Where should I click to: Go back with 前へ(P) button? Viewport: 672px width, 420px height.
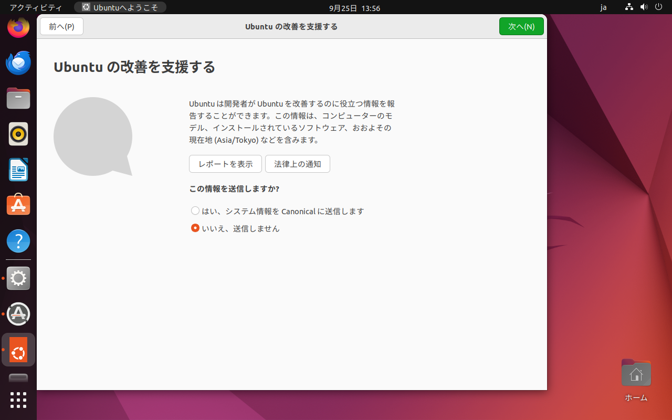tap(61, 27)
